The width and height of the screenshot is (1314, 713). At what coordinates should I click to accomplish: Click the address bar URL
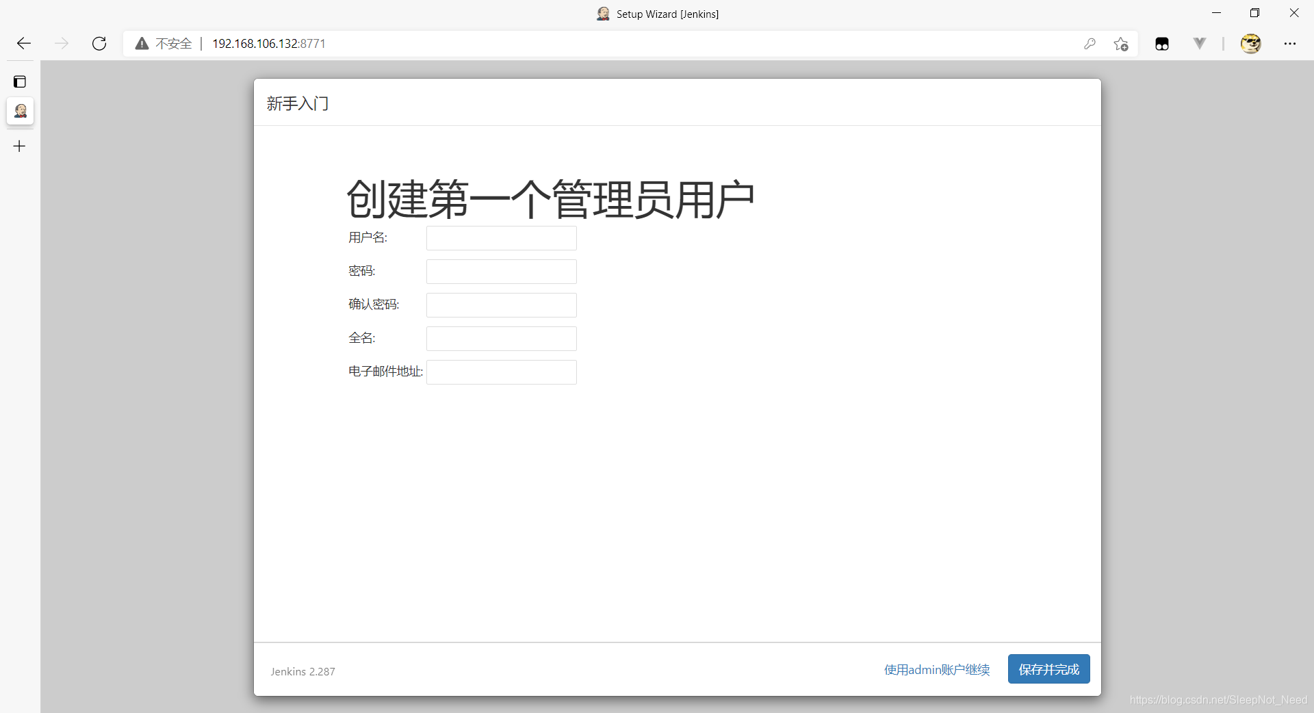[269, 44]
